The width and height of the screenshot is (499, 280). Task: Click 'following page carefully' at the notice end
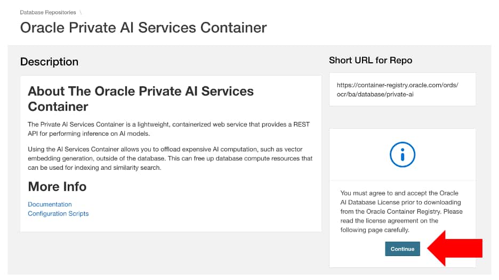click(x=374, y=230)
